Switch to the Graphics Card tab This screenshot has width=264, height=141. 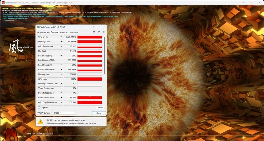[43, 32]
